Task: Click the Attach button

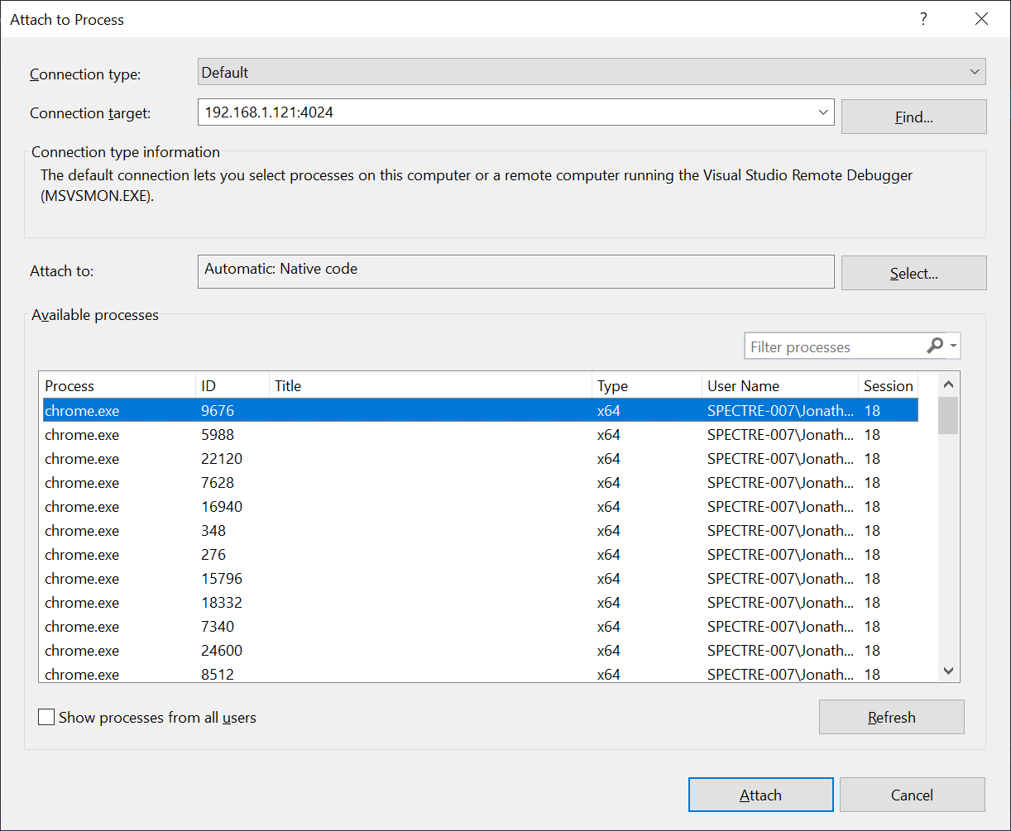Action: pos(760,794)
